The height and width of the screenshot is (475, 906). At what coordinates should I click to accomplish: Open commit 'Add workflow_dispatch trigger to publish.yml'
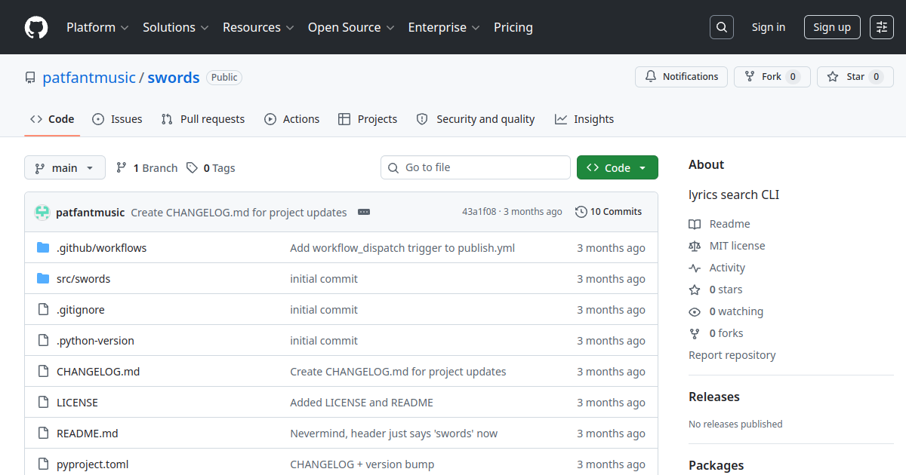point(402,248)
